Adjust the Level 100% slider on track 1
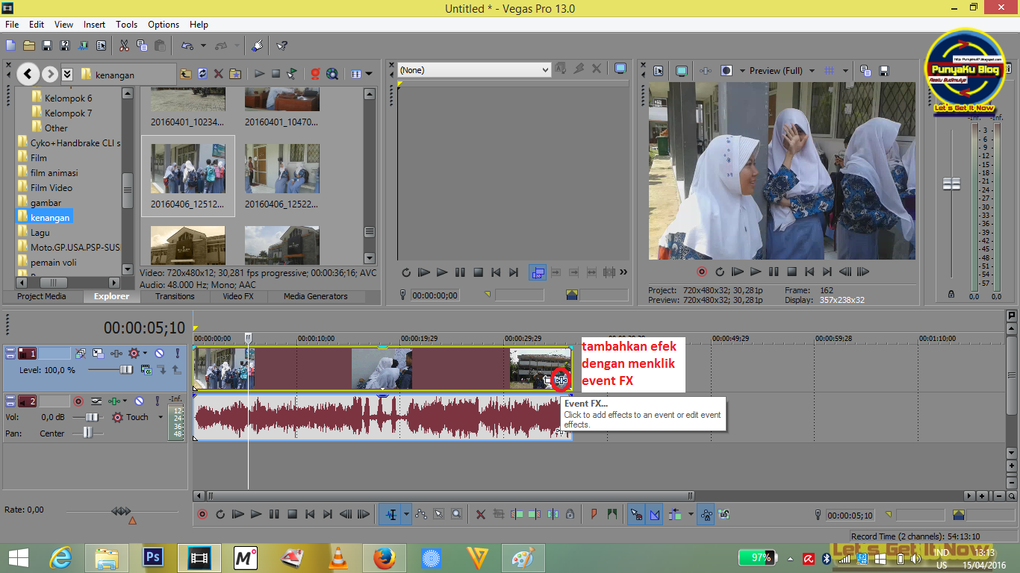 point(127,369)
